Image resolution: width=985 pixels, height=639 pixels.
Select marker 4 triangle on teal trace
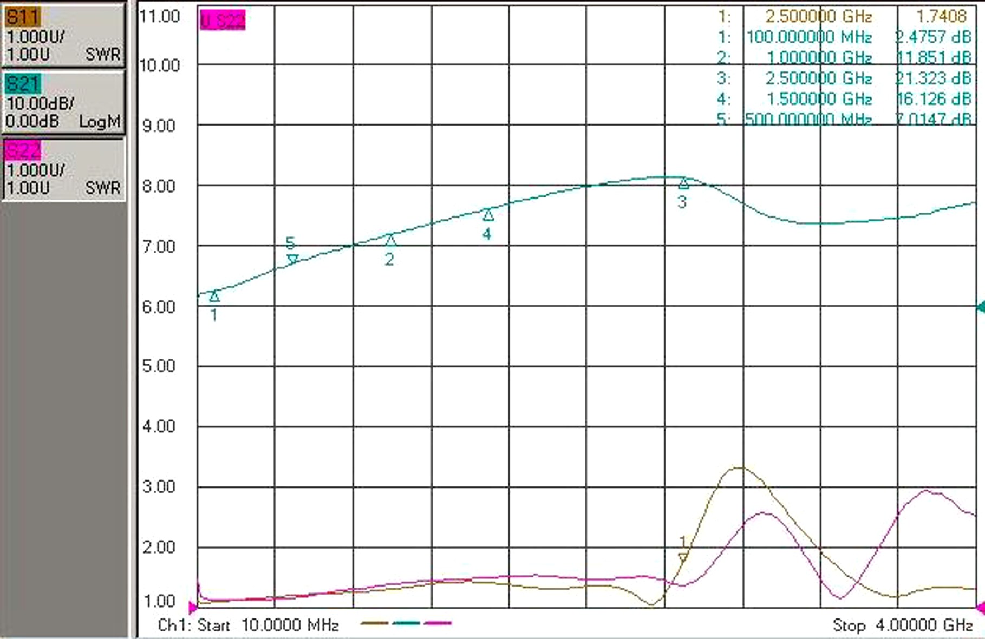point(488,215)
